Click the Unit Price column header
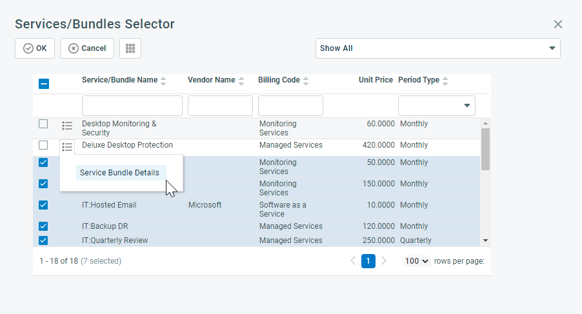This screenshot has width=582, height=314. (x=376, y=80)
